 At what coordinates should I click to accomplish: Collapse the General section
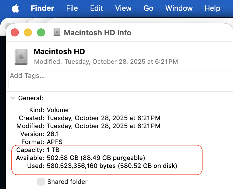pos(13,98)
